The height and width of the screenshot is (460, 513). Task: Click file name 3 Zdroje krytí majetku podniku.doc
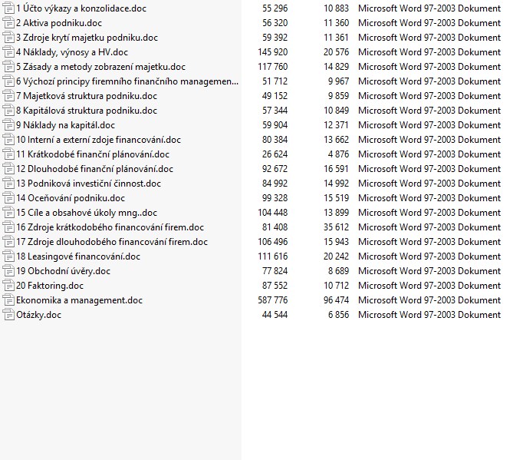(87, 38)
